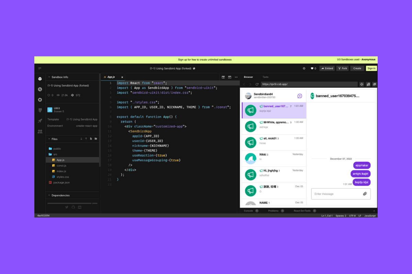Click the browser back arrow
The height and width of the screenshot is (274, 412).
(244, 84)
